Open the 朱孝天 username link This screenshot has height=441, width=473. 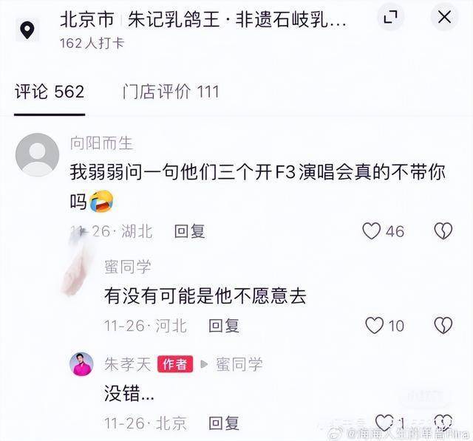click(128, 364)
